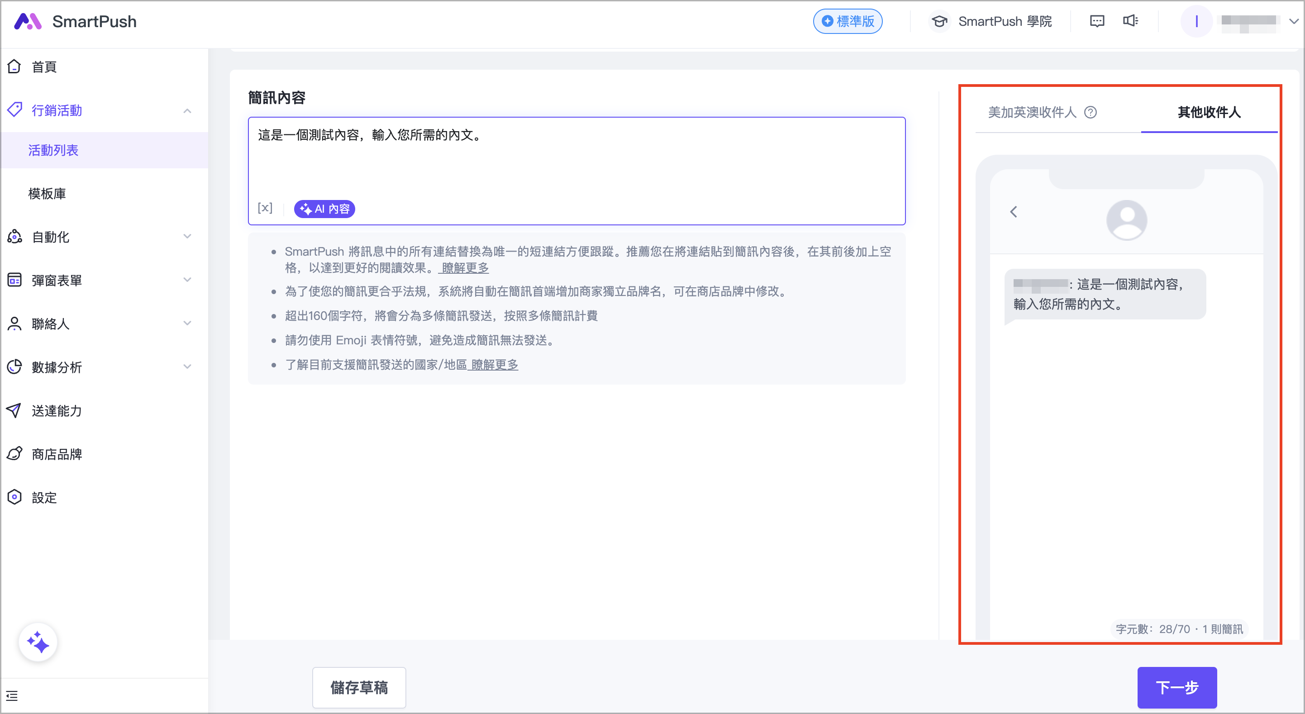This screenshot has width=1305, height=714.
Task: Click the 下一步 button
Action: pyautogui.click(x=1176, y=687)
